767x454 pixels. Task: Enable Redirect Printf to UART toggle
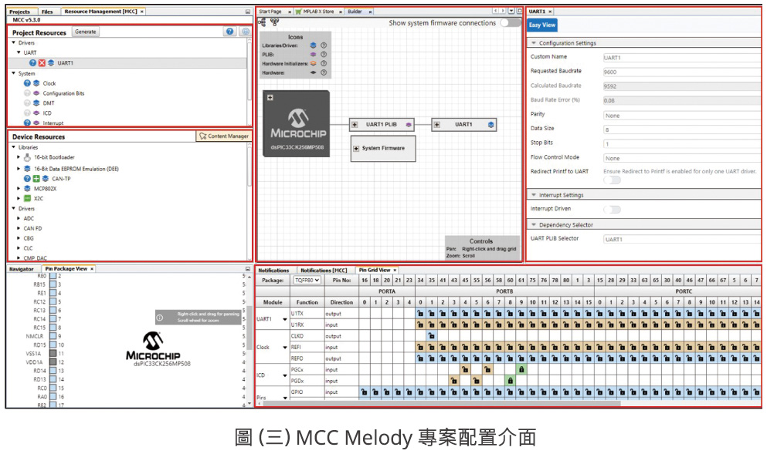pos(612,180)
